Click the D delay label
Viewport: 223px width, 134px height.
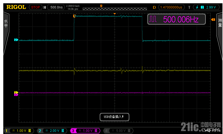[154, 7]
